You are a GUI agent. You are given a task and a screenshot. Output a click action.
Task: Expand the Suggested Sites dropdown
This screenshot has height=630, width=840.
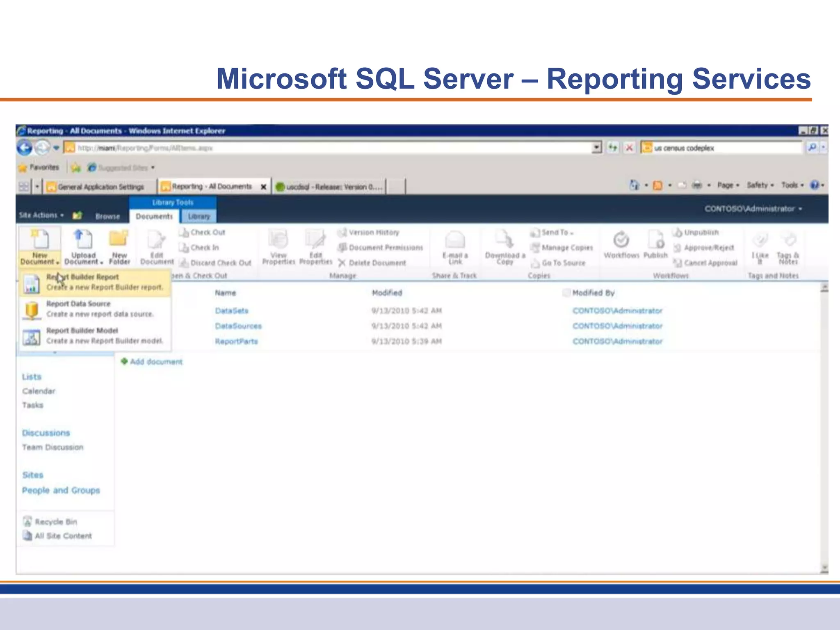153,168
